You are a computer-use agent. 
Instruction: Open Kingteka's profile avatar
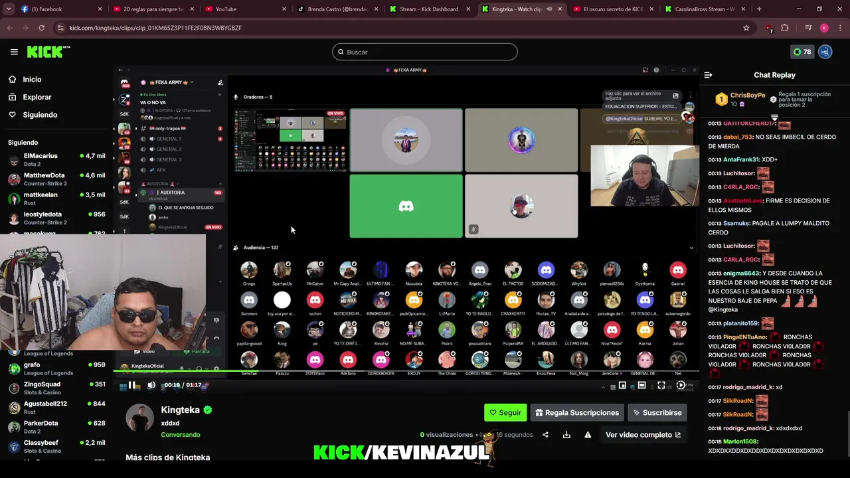(139, 418)
